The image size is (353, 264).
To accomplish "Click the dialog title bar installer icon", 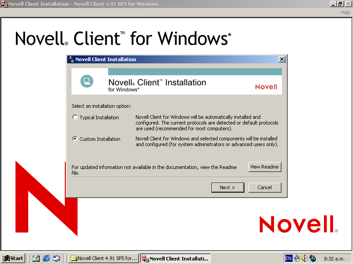I will [71, 59].
